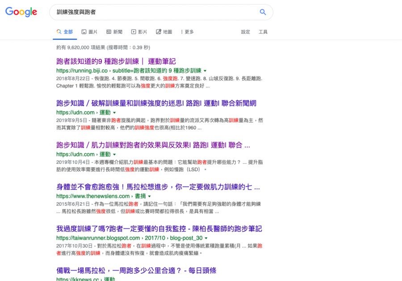Open 肌力訓練對跑者的效果與反效果 result
Image resolution: width=402 pixels, height=281 pixels.
tap(153, 145)
